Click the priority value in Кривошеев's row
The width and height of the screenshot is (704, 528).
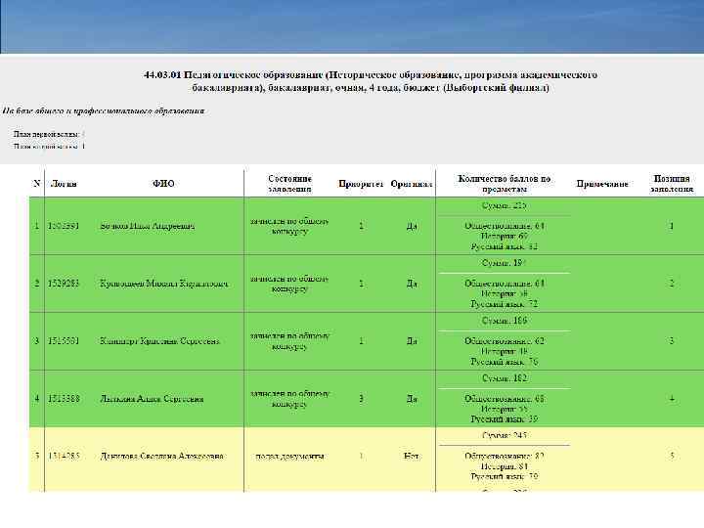(361, 284)
